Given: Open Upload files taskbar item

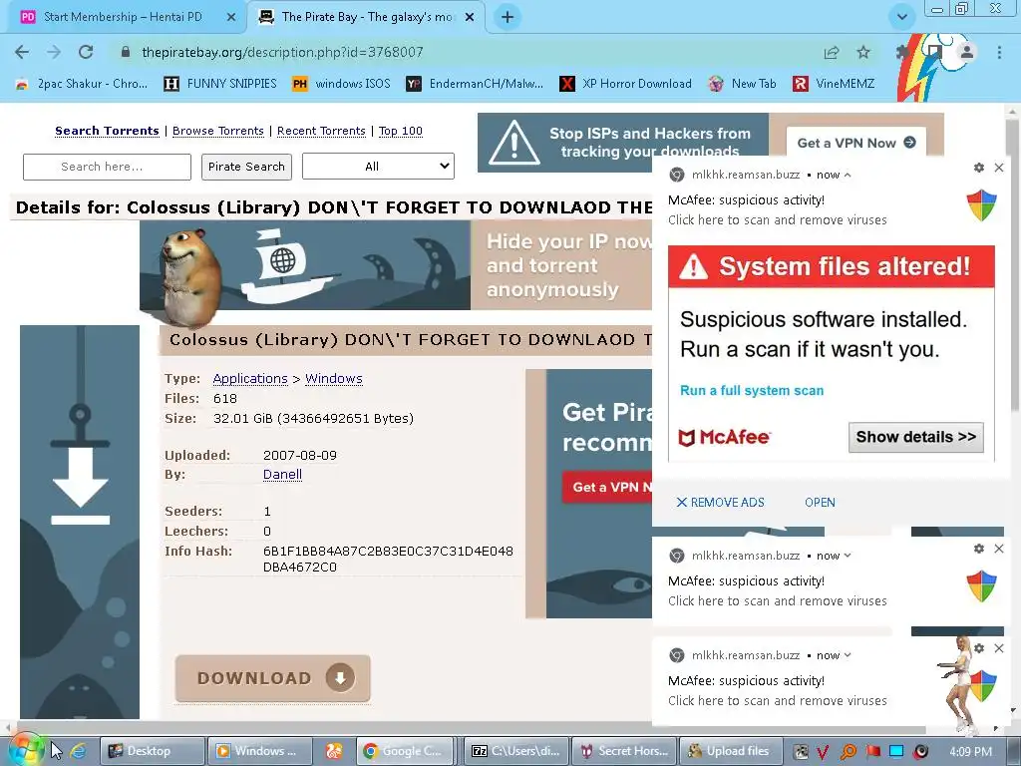Looking at the screenshot, I should click(x=731, y=751).
